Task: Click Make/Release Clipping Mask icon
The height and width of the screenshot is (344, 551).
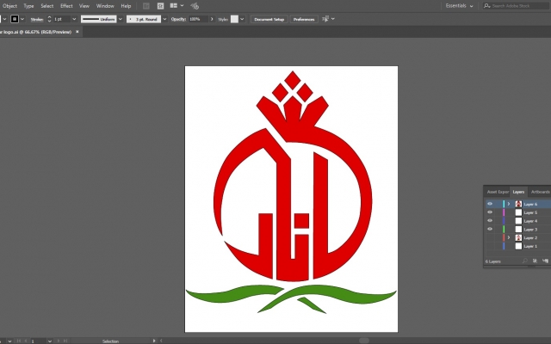Action: coord(535,261)
